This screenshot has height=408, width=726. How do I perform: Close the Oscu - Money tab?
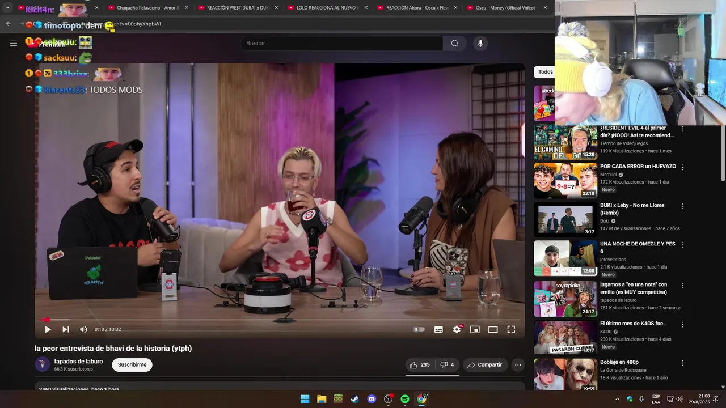pyautogui.click(x=545, y=8)
